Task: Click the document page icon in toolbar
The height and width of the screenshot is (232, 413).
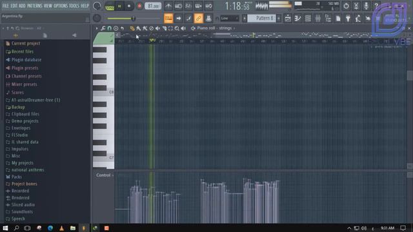Action: point(338,19)
